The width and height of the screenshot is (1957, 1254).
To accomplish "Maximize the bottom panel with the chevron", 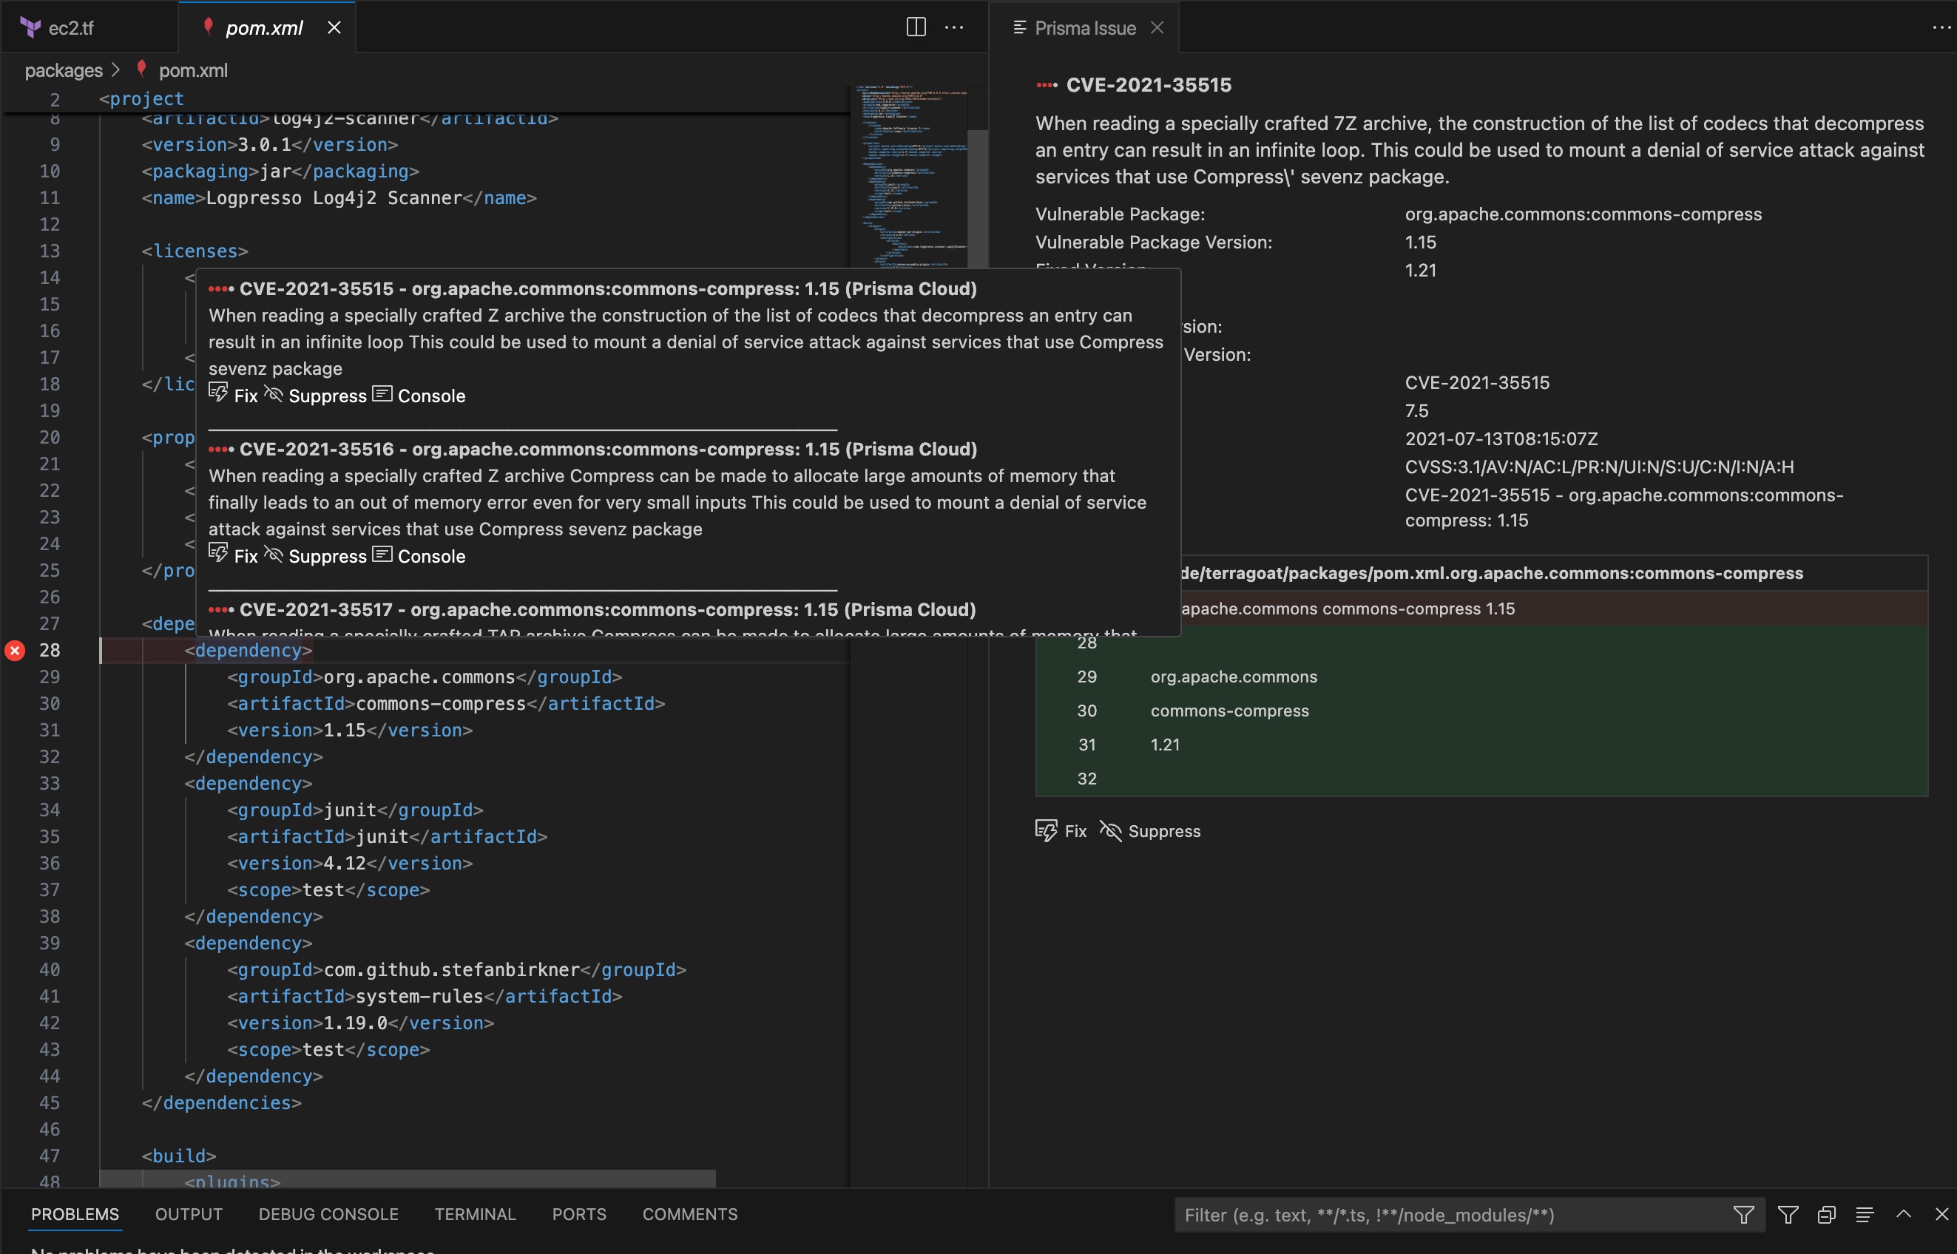I will [x=1903, y=1214].
